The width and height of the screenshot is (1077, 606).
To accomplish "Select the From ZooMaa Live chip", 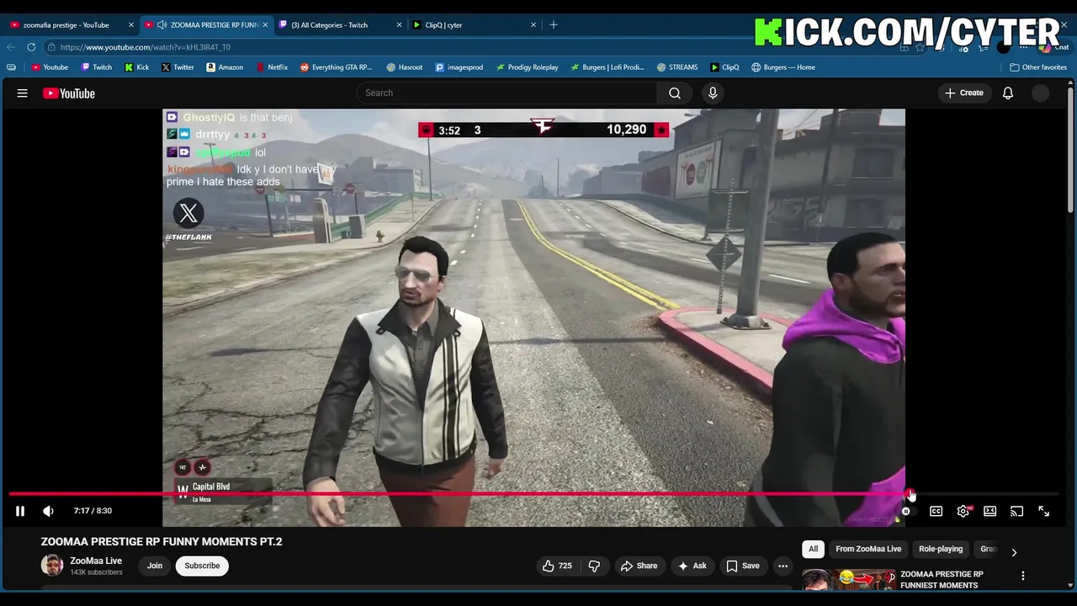I will tap(868, 549).
